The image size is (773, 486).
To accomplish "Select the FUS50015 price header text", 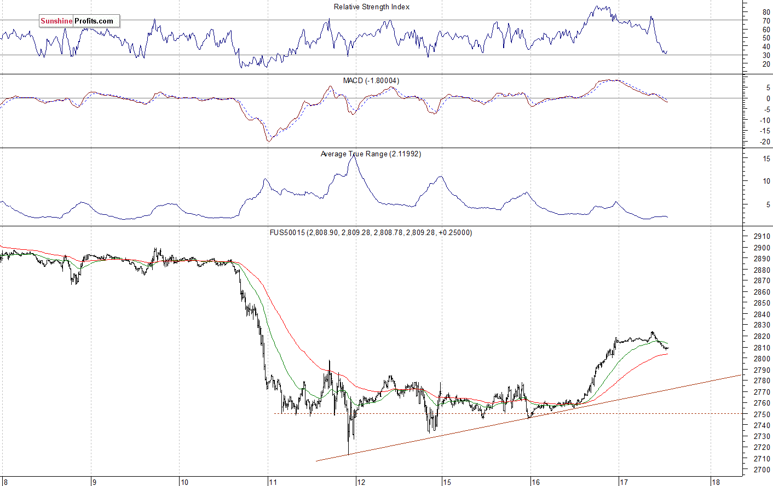I will [x=371, y=232].
